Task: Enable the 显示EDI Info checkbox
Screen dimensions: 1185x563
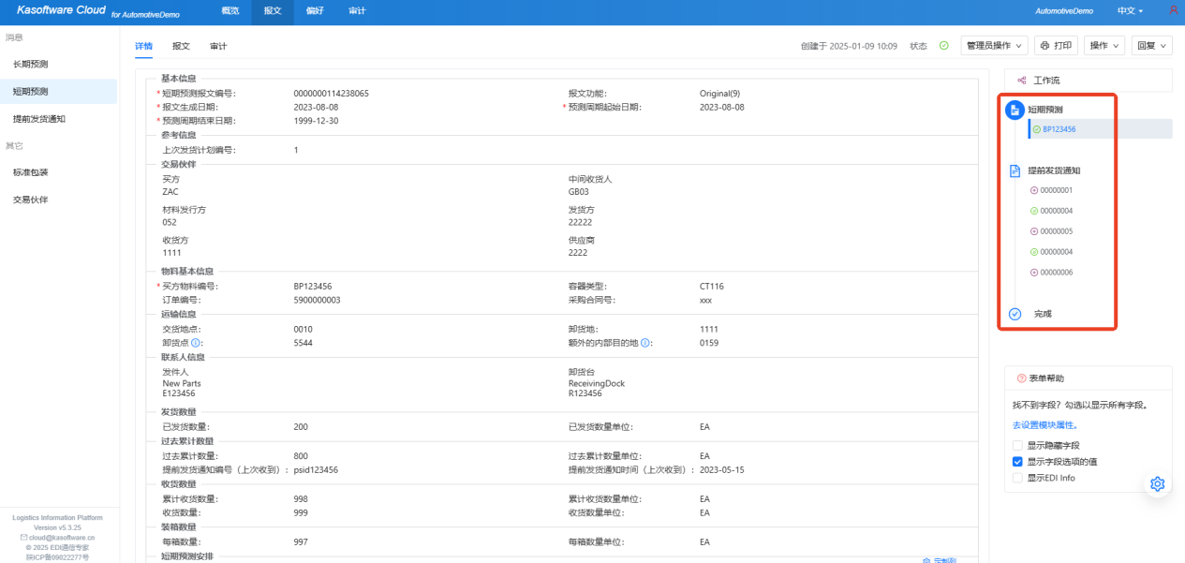Action: [1017, 478]
